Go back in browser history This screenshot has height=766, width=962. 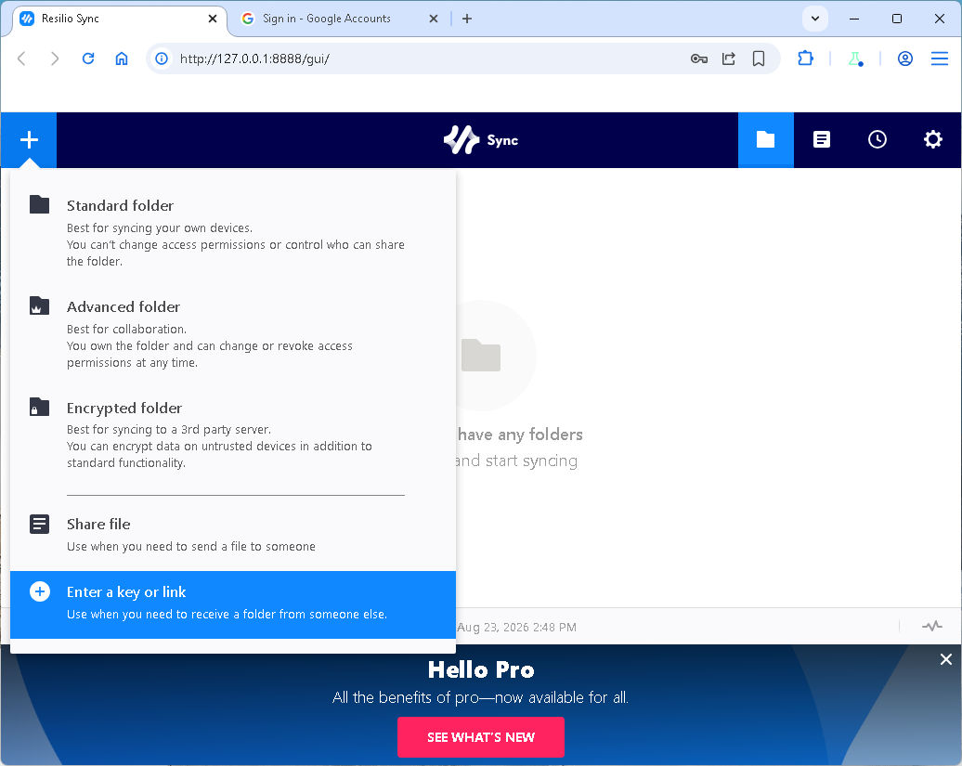21,58
